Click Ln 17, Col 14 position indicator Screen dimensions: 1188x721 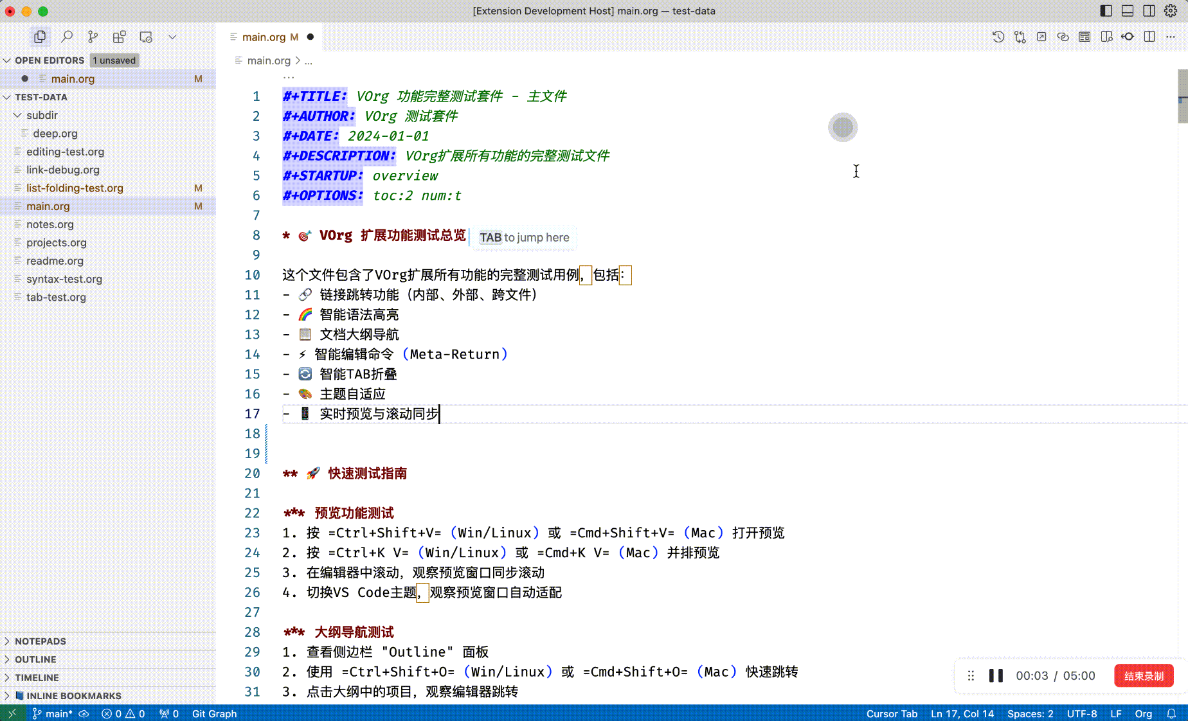pyautogui.click(x=962, y=713)
